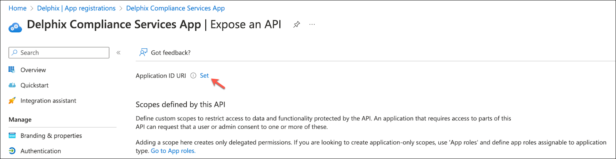Viewport: 616px width, 159px height.
Task: Click the Authentication icon in sidebar
Action: click(x=12, y=151)
